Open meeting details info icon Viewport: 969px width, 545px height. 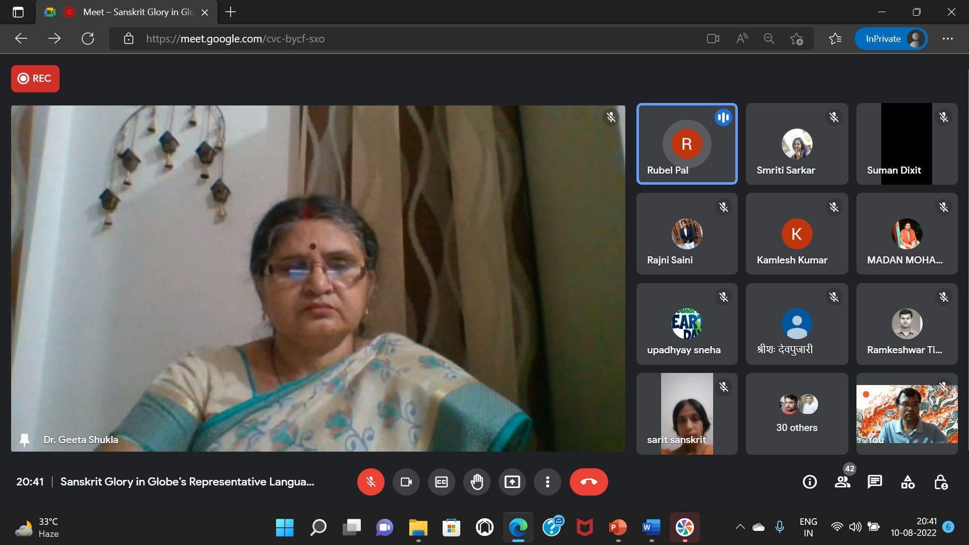(810, 482)
